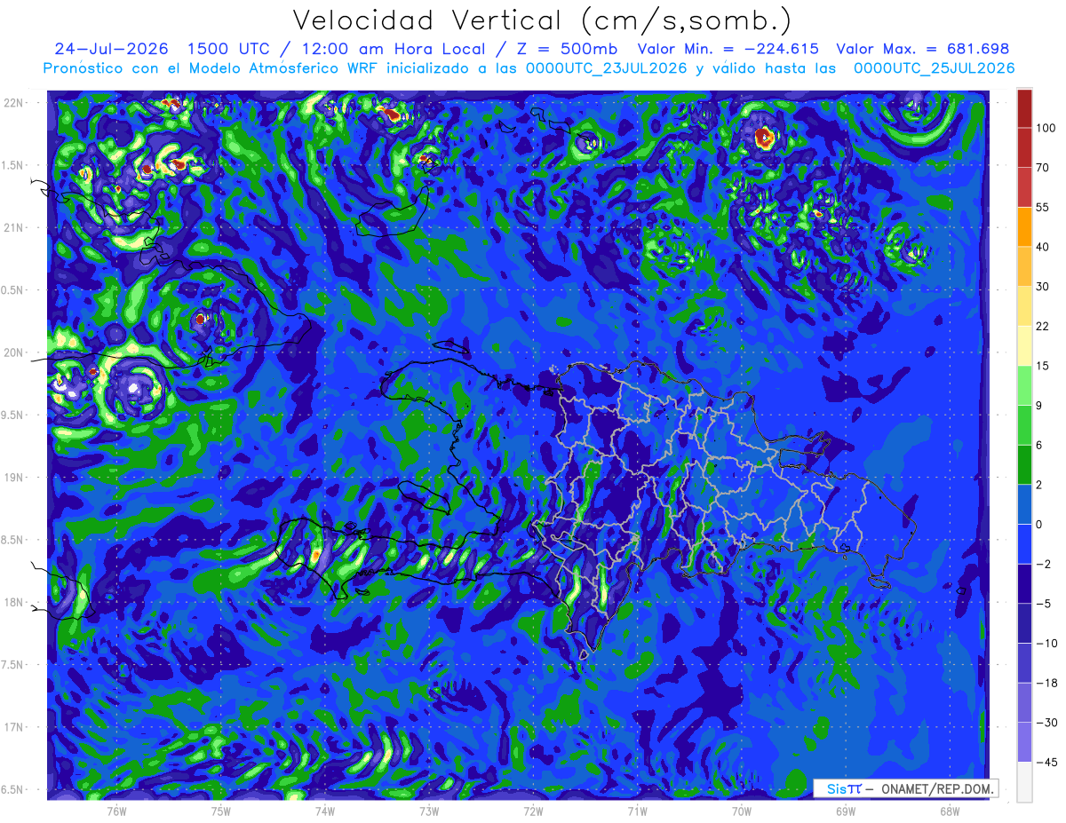Image resolution: width=1066 pixels, height=823 pixels.
Task: Click the "75W" longitude label
Action: point(221,811)
